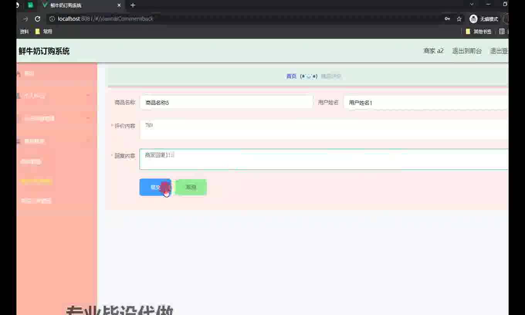Click the password key icon in address bar
The width and height of the screenshot is (525, 315).
[447, 19]
